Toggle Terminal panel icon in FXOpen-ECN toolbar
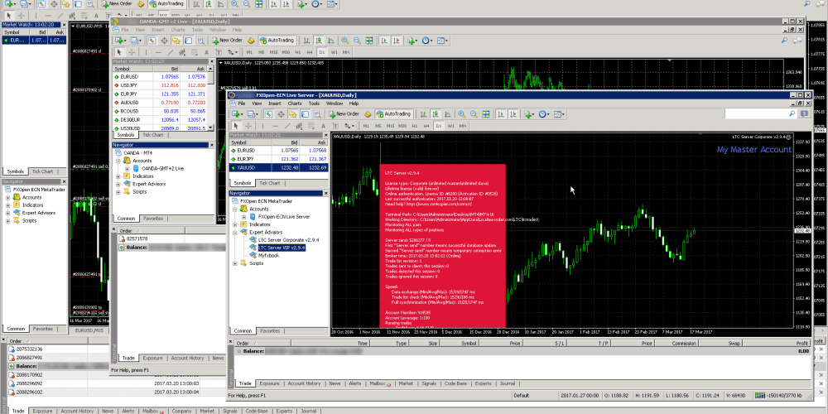 306,114
